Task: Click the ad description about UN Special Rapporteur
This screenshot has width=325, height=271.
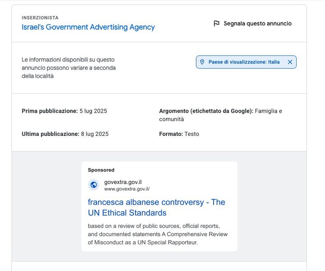Action: coord(158,234)
